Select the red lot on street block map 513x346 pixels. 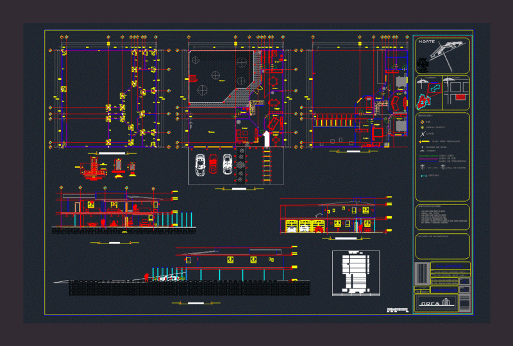(x=460, y=97)
